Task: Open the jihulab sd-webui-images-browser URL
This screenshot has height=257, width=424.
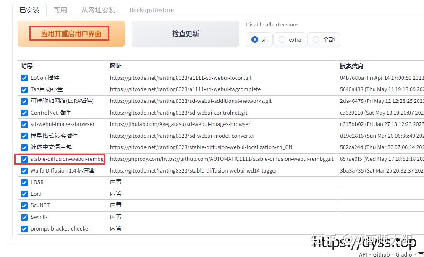Action: click(180, 124)
